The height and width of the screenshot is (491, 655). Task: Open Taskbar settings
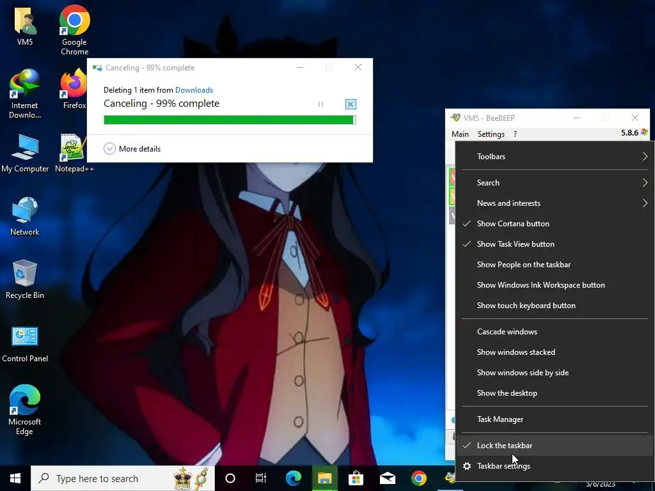555,466
